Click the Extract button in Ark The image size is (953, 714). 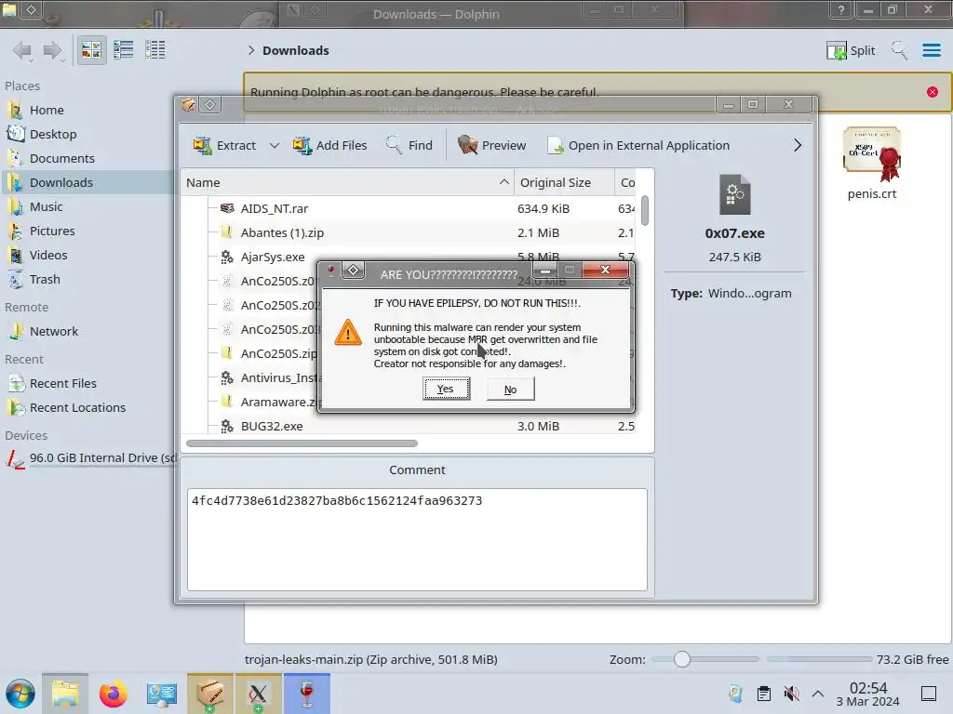click(224, 145)
